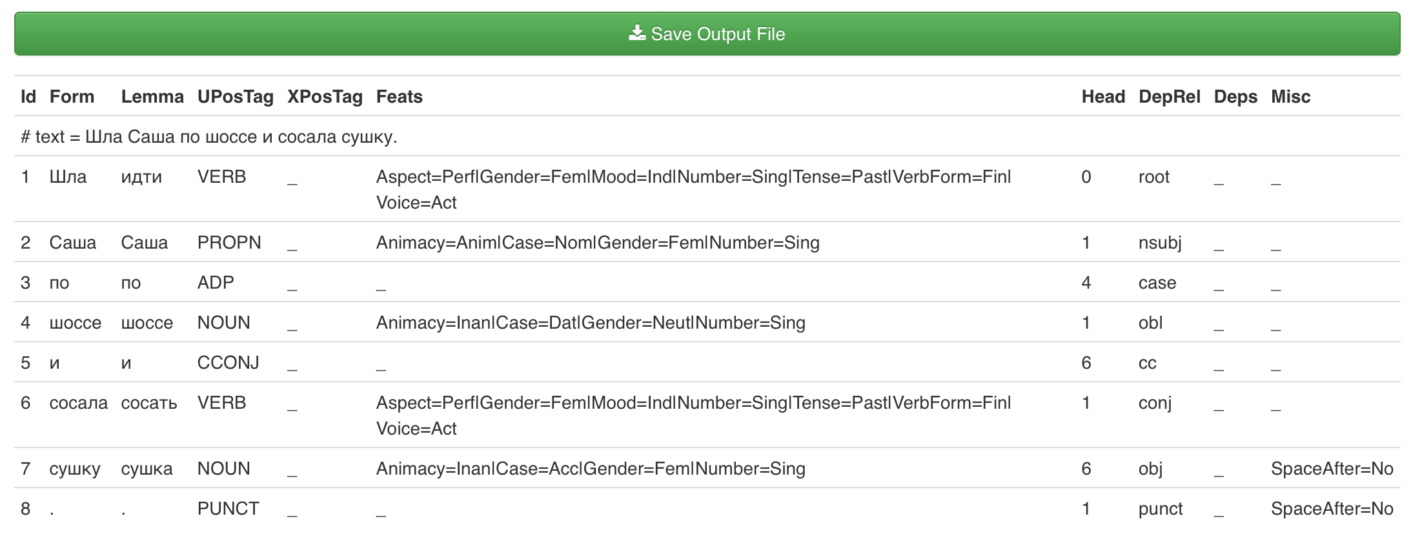Click the Feats cell containing Case=Nom
Viewport: 1411px width, 545px height.
(598, 243)
